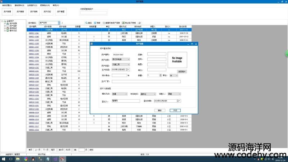Open the 报表统计 menu
Screen dimensions: 288x162
[x=45, y=5]
